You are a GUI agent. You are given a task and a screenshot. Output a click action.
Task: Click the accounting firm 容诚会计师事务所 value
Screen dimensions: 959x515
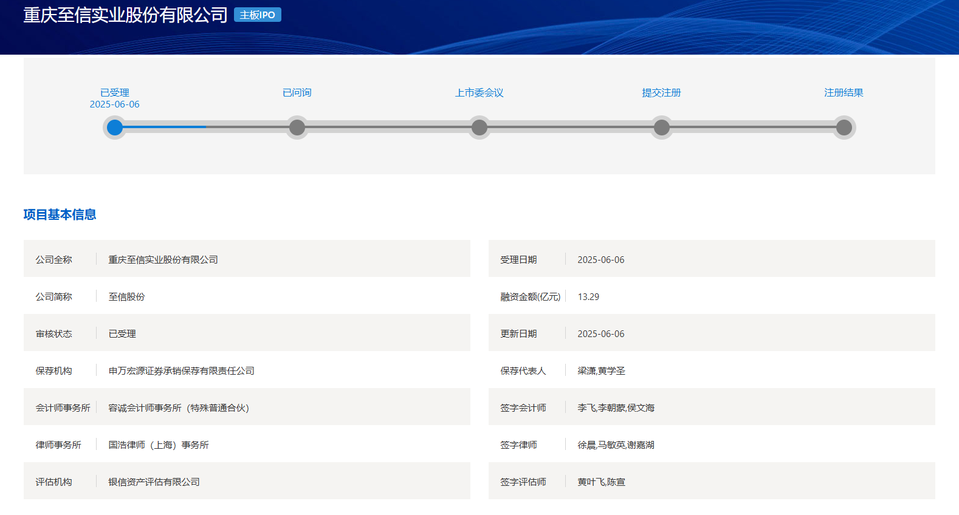point(179,408)
